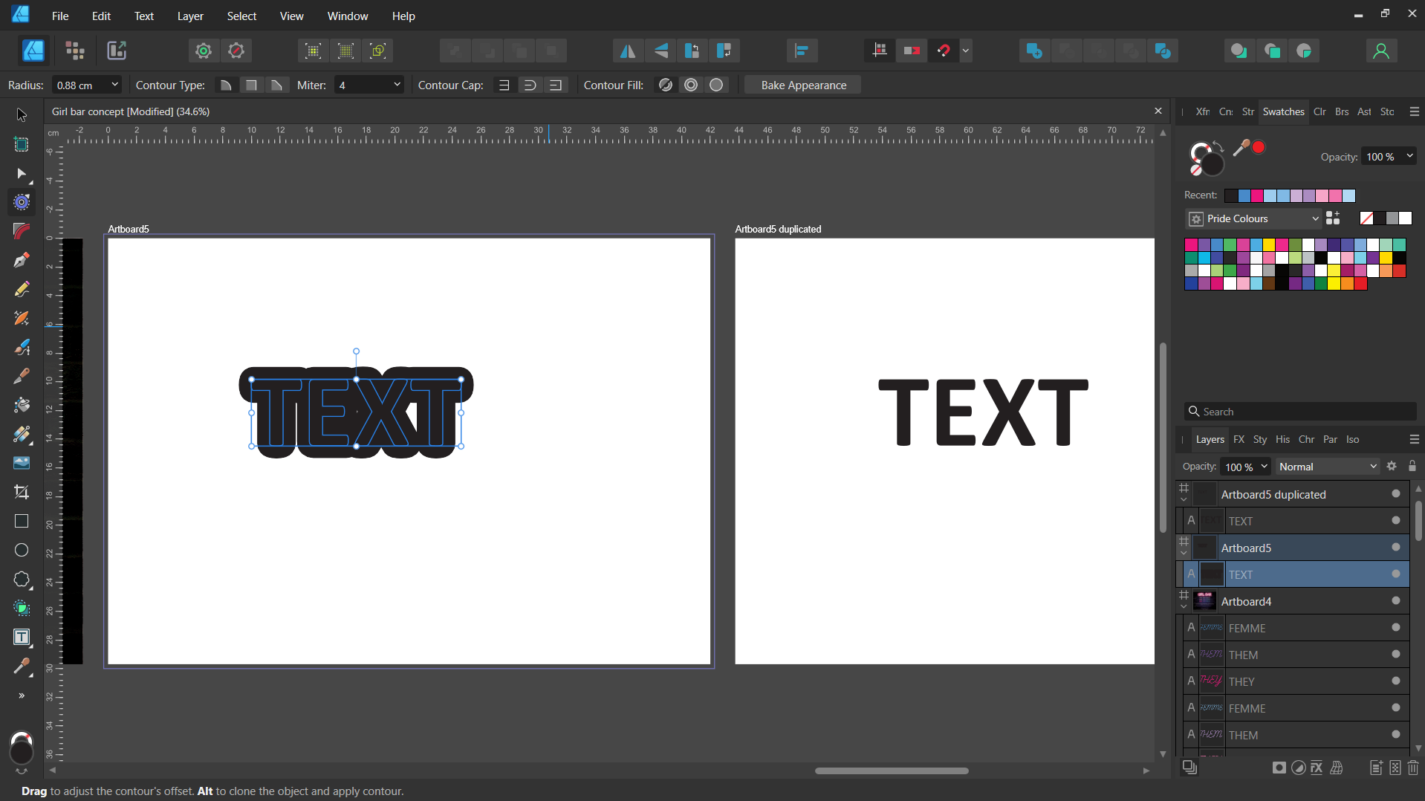Image resolution: width=1425 pixels, height=801 pixels.
Task: Select the Rectangle shape tool
Action: tap(22, 521)
